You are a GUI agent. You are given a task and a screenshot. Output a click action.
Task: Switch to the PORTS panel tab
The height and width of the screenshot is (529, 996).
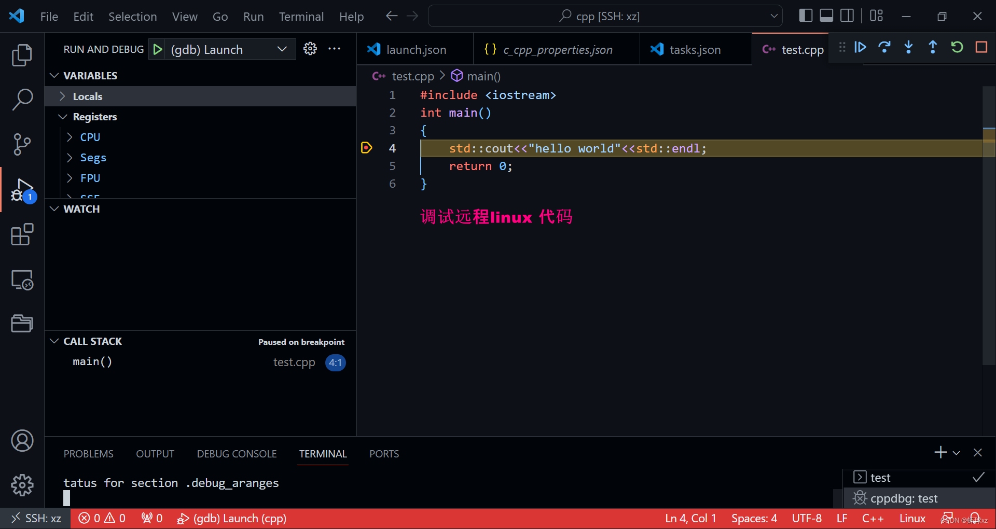(x=384, y=454)
